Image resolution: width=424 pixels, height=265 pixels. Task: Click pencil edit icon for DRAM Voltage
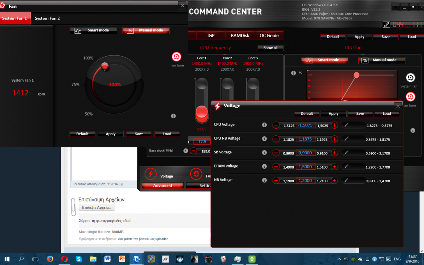(x=346, y=166)
